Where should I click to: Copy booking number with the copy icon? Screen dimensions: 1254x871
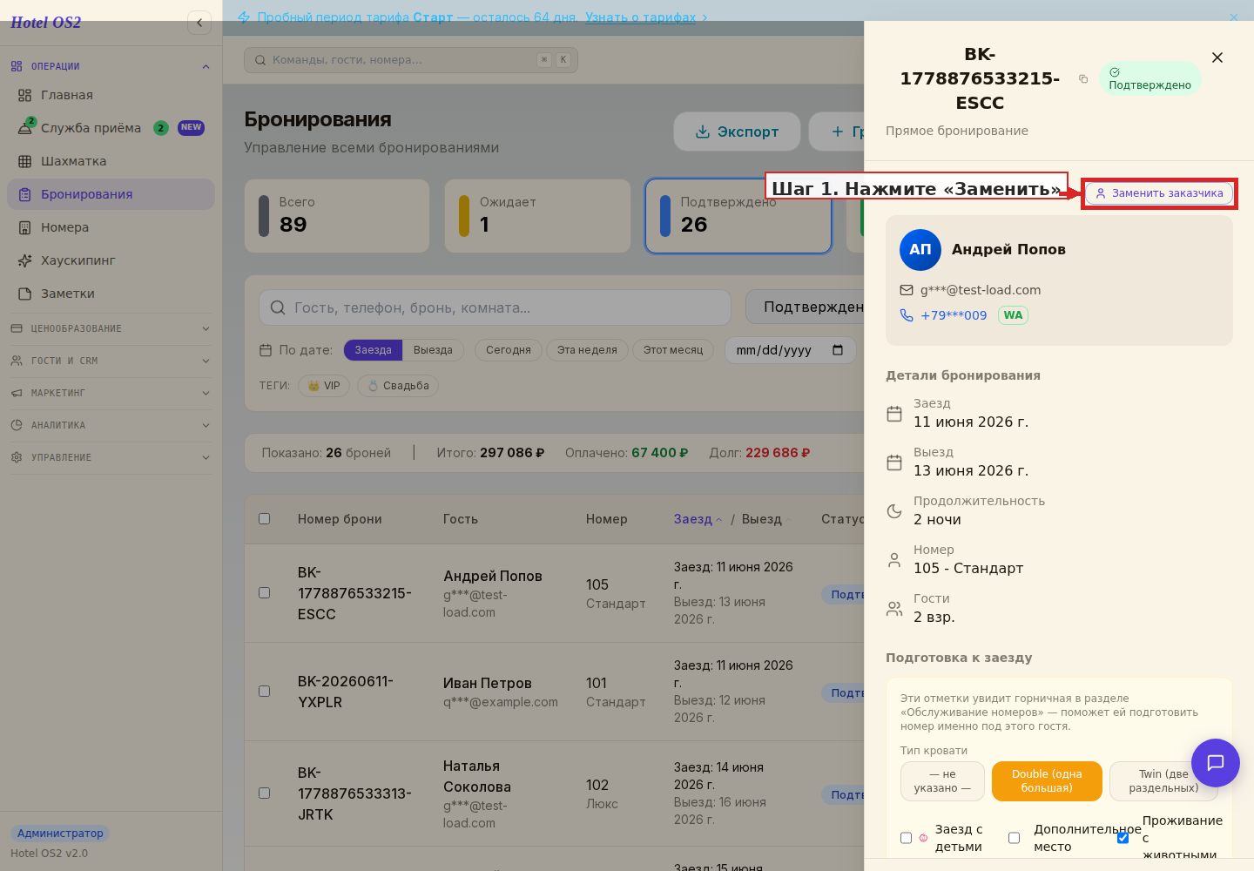[1083, 78]
